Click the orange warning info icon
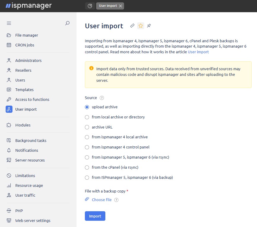257x227 pixels. (x=91, y=68)
